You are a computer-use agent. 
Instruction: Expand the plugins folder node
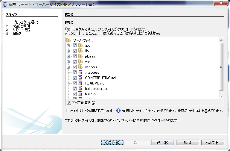tap(68, 56)
